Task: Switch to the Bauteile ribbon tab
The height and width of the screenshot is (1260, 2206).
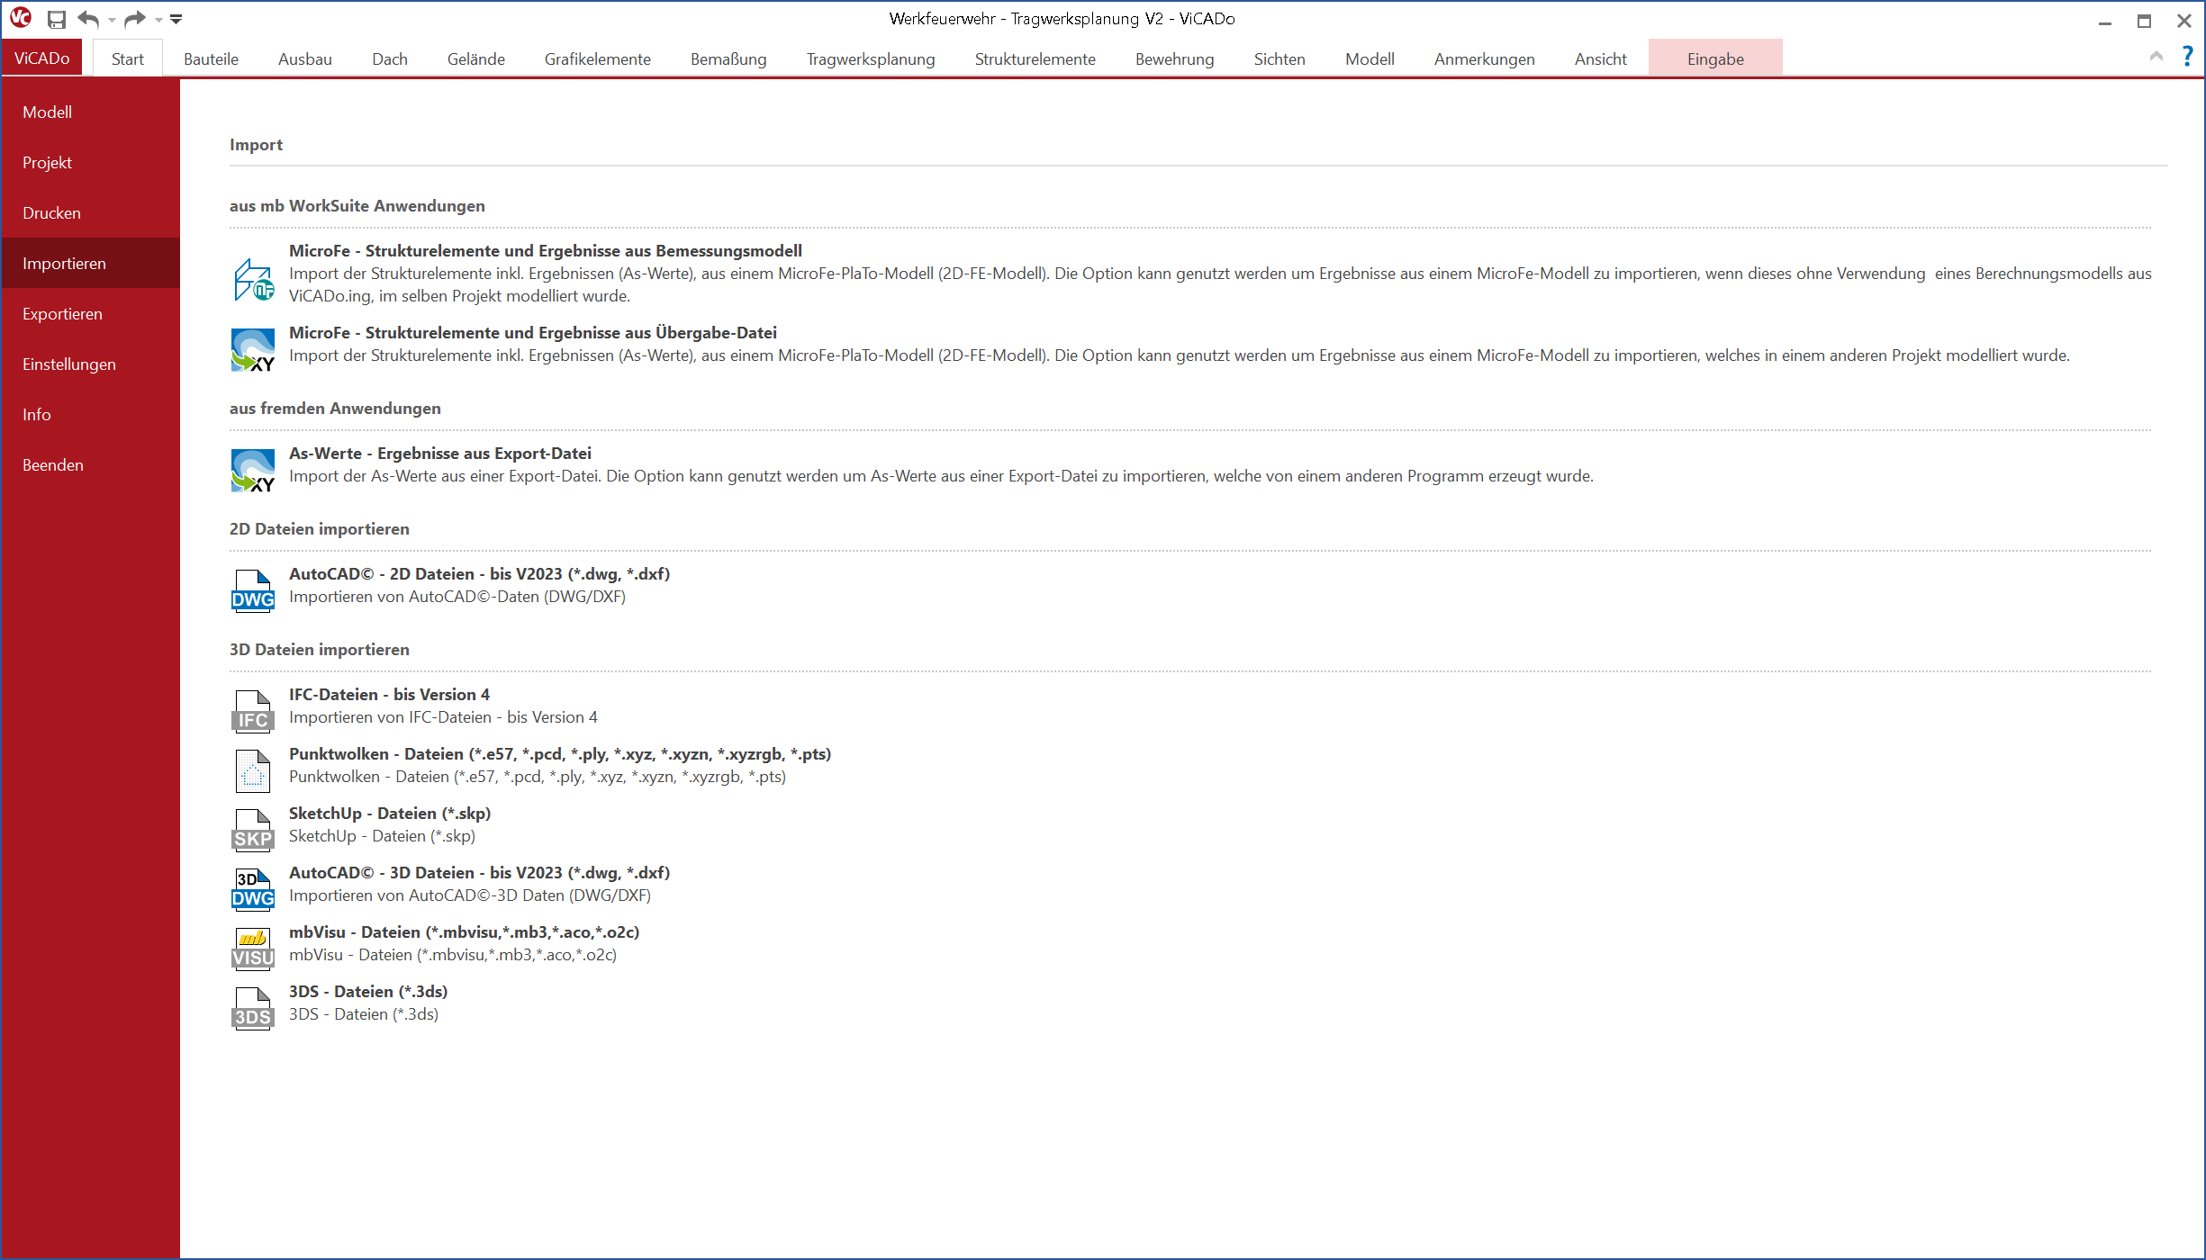Action: [x=211, y=58]
